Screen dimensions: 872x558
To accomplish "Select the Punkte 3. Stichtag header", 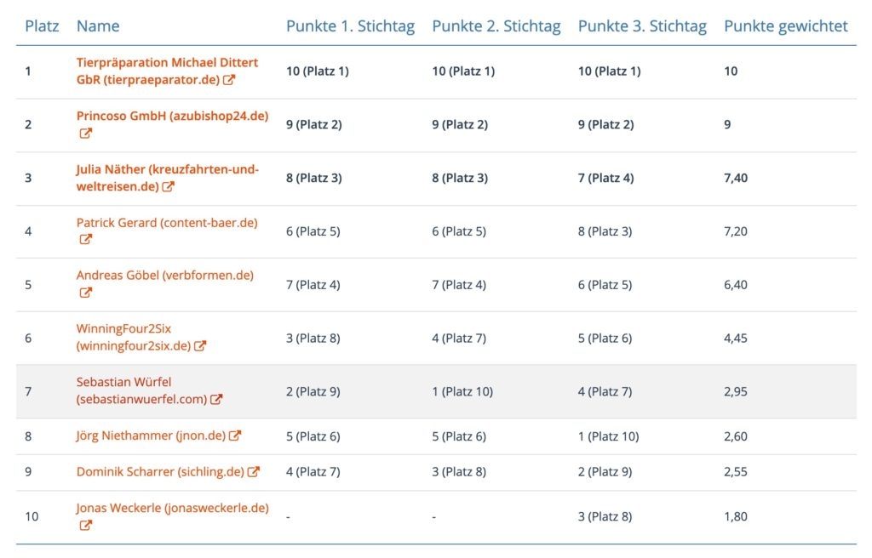I will (x=642, y=26).
